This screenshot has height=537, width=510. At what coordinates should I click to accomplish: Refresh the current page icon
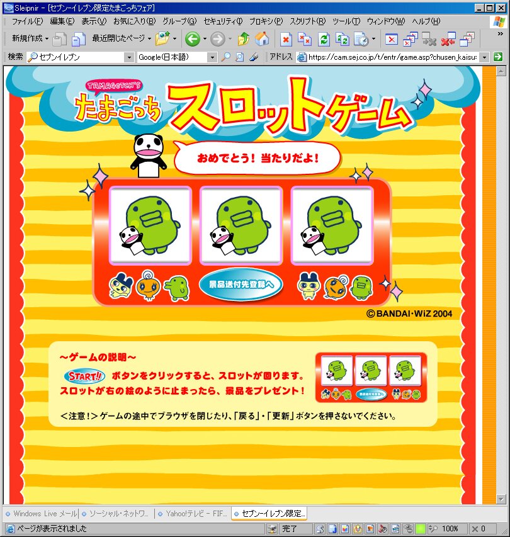tap(324, 40)
